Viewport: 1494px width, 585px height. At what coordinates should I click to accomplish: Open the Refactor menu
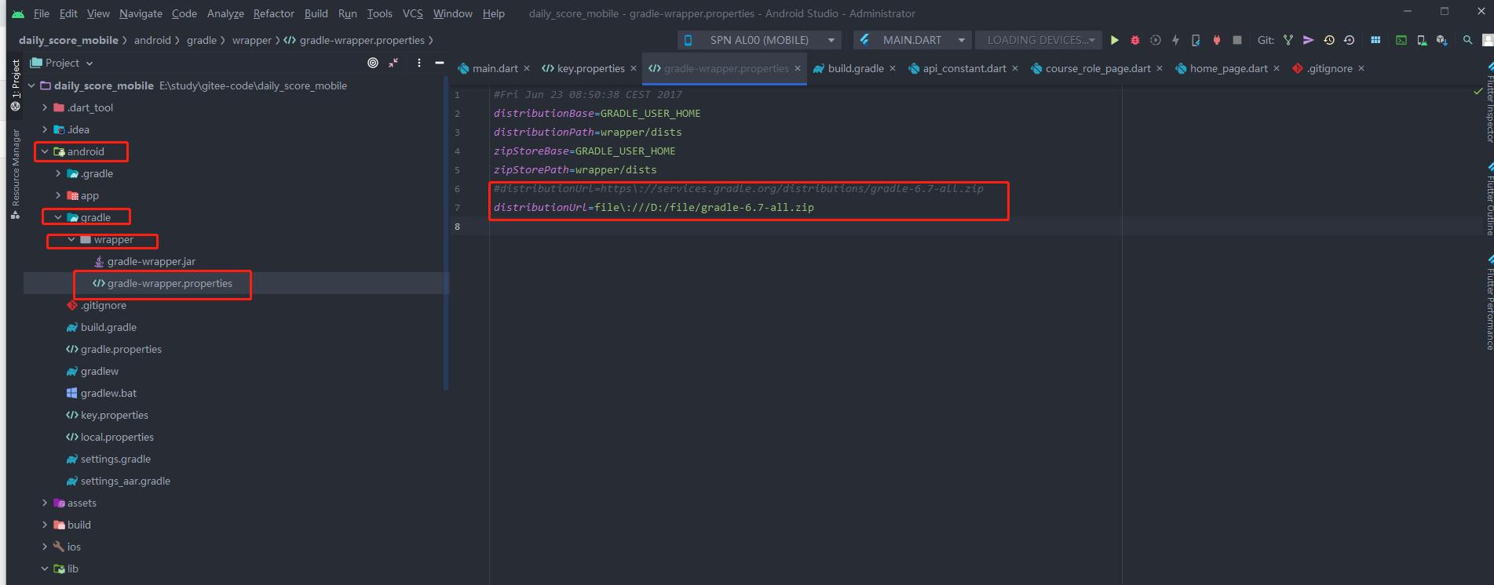(x=273, y=13)
